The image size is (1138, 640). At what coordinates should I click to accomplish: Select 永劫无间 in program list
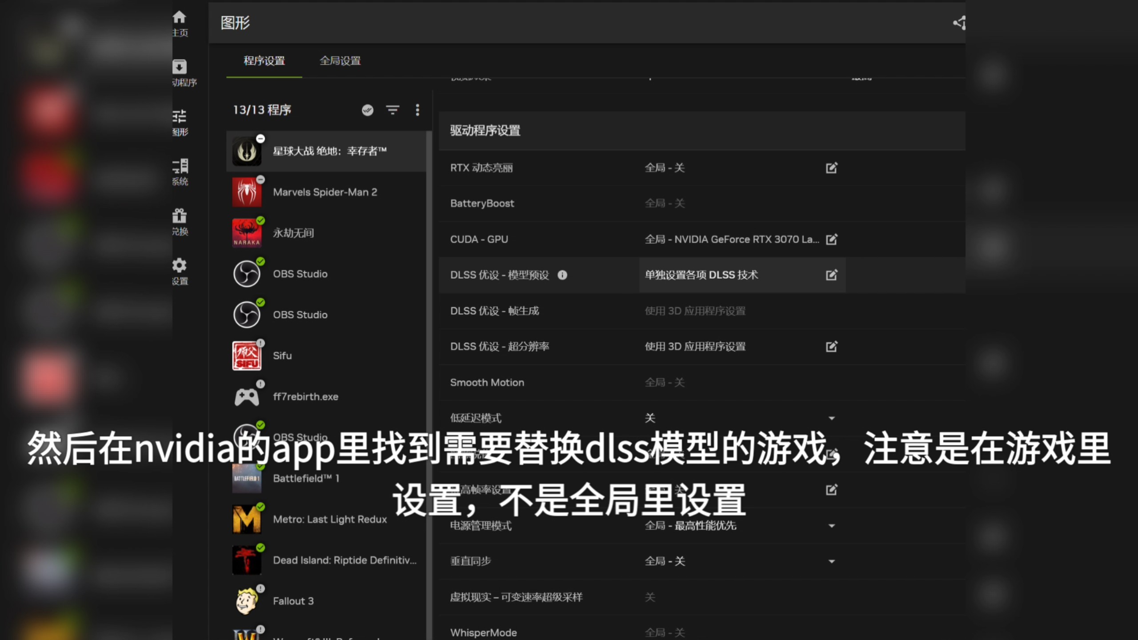coord(326,233)
